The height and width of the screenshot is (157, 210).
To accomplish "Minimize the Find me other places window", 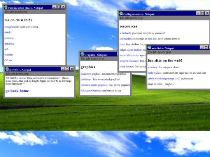I will point(54,7).
